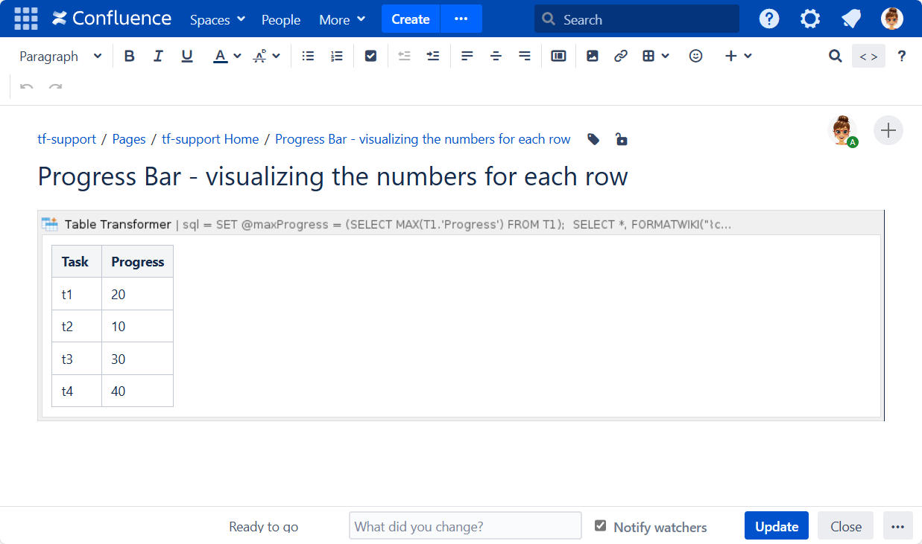922x544 pixels.
Task: Insert a task list checkbox
Action: point(370,56)
